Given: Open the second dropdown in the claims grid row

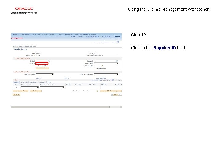Looking at the screenshot, I should pyautogui.click(x=52, y=87).
